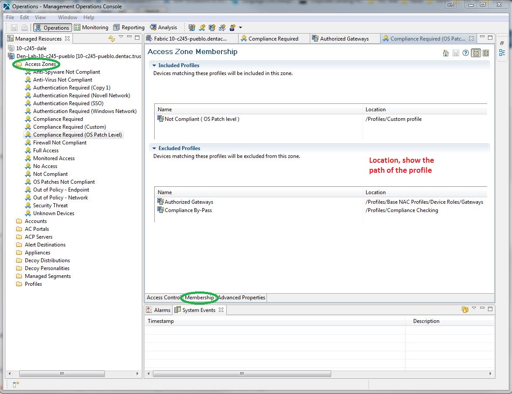
Task: Click the Help question mark icon
Action: [465, 52]
